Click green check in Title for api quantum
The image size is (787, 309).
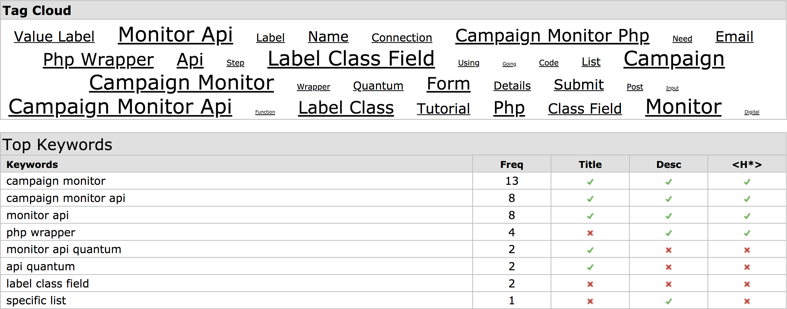coord(590,267)
